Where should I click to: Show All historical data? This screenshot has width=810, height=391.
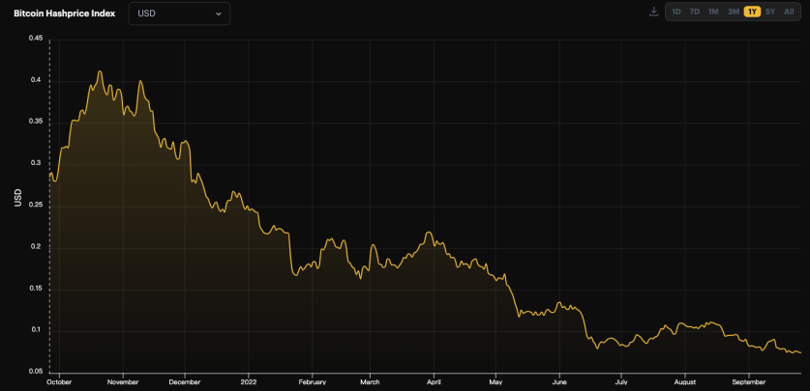pyautogui.click(x=789, y=12)
